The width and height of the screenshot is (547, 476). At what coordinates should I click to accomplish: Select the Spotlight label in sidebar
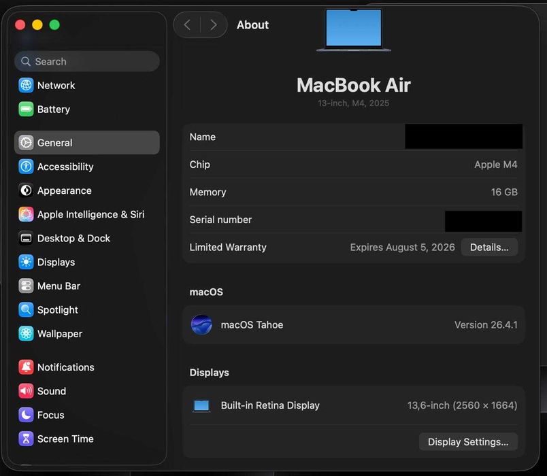[58, 310]
